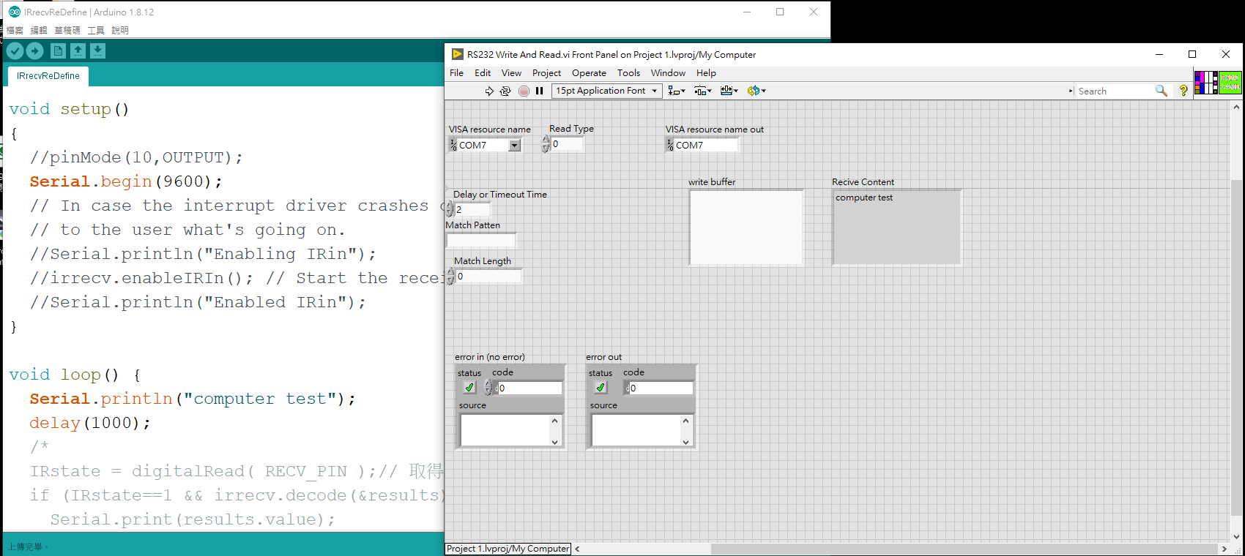Open the Arduino 編輯 menu
The height and width of the screenshot is (556, 1245).
tap(39, 30)
